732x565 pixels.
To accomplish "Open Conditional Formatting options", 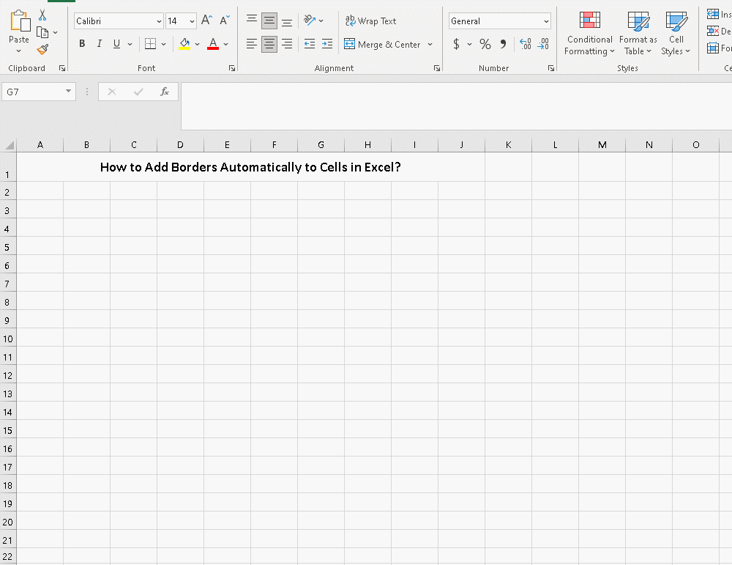I will click(589, 34).
